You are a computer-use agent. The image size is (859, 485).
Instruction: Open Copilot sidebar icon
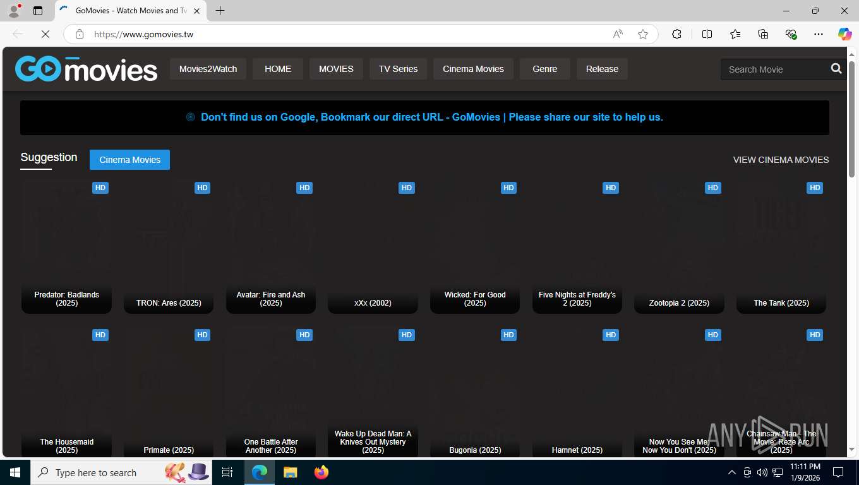click(x=844, y=34)
